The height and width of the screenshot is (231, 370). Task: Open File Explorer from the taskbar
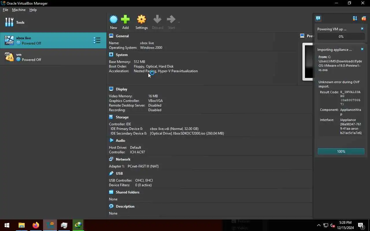pos(22,225)
